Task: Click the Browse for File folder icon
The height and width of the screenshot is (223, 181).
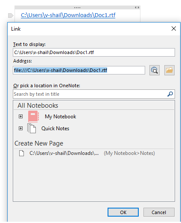Action: (169, 70)
